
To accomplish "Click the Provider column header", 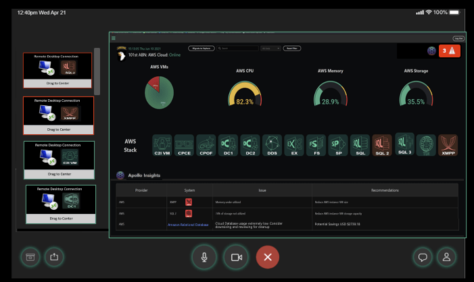I will [x=141, y=190].
